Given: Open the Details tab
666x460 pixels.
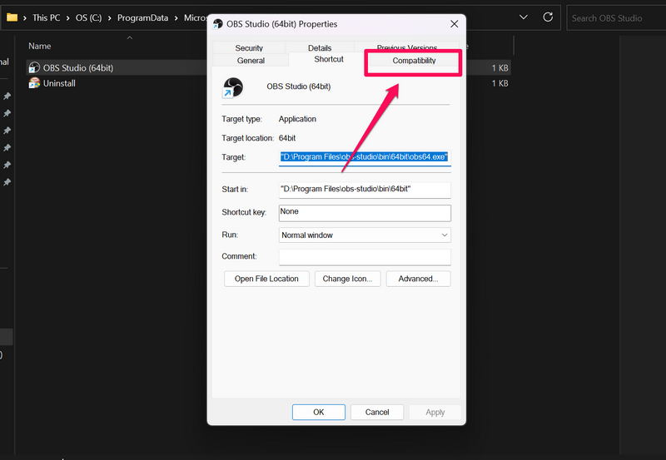Looking at the screenshot, I should point(320,48).
